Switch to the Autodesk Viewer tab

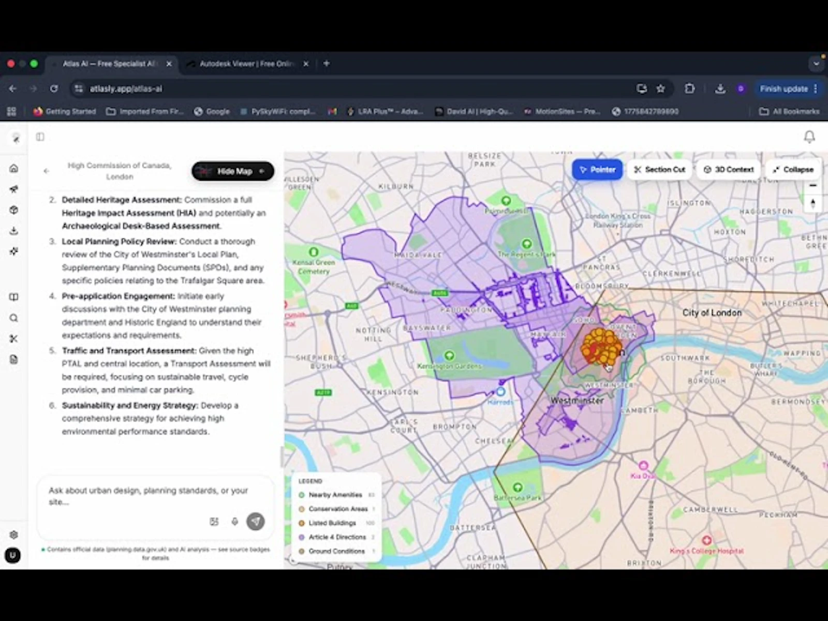[x=247, y=64]
